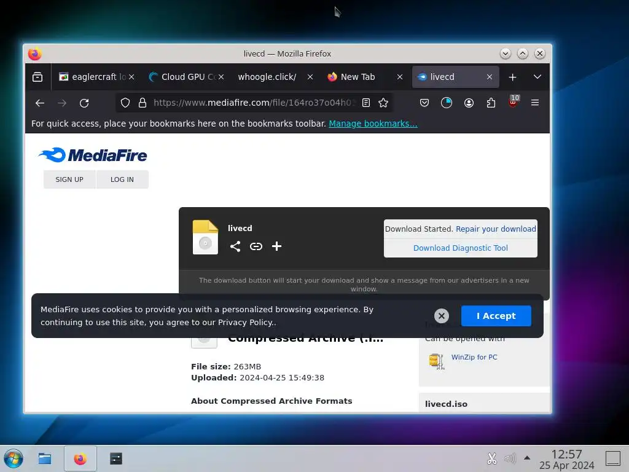Open the WinZip for PC link

coord(474,357)
